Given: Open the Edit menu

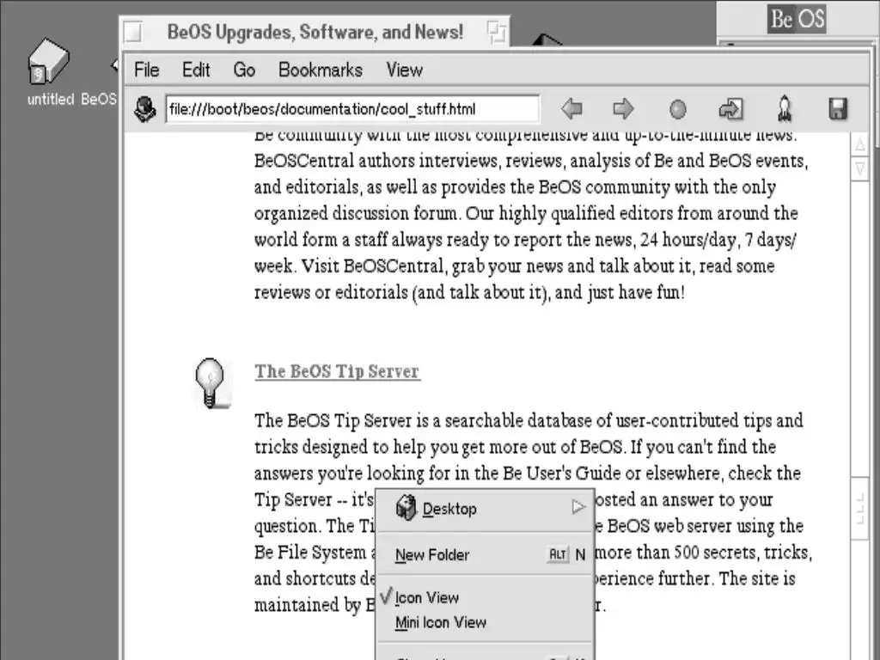Looking at the screenshot, I should (196, 70).
